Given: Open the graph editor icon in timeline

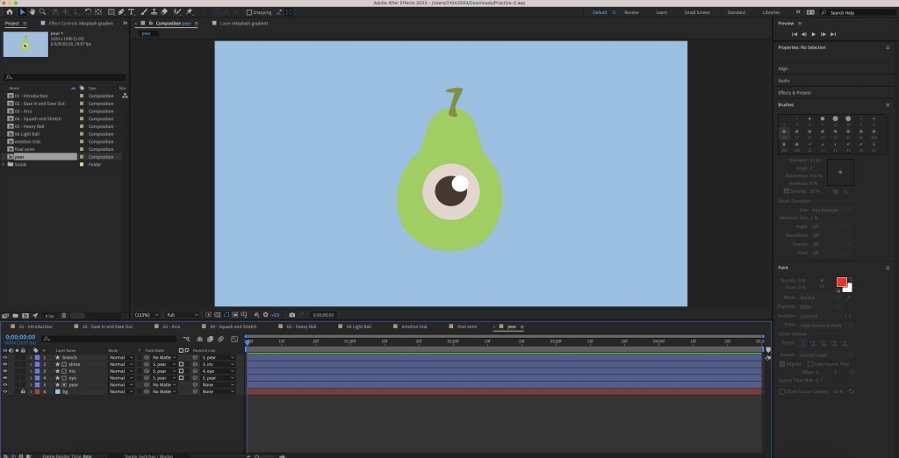Looking at the screenshot, I should coord(234,339).
